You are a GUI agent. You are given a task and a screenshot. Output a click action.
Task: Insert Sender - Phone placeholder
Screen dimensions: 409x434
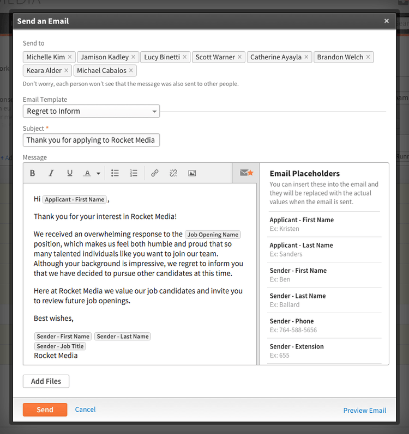(324, 326)
